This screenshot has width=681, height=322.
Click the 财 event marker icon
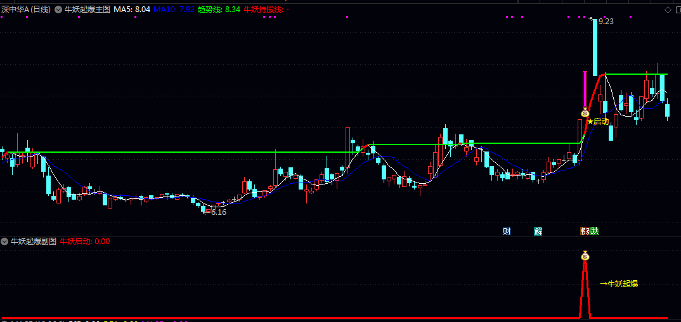pyautogui.click(x=507, y=231)
